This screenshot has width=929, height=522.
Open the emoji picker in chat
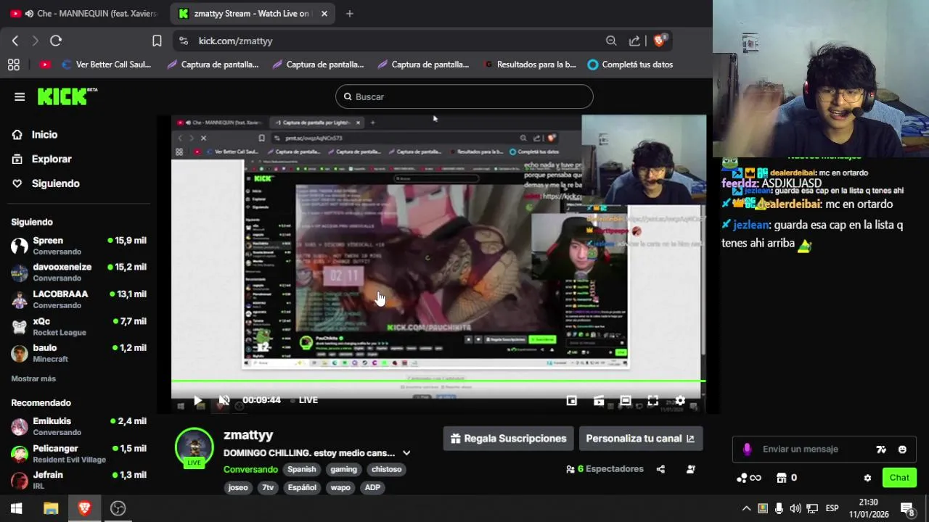(x=902, y=449)
